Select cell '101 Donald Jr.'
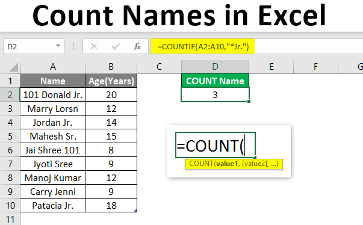Image resolution: width=363 pixels, height=225 pixels. click(53, 95)
